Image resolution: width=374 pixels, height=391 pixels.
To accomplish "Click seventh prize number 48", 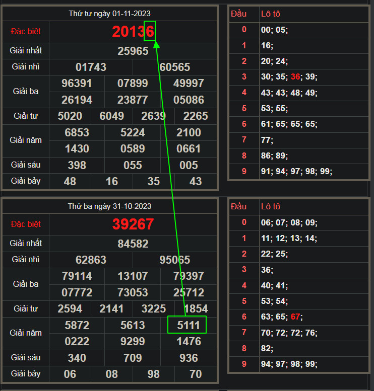I will pyautogui.click(x=70, y=181).
